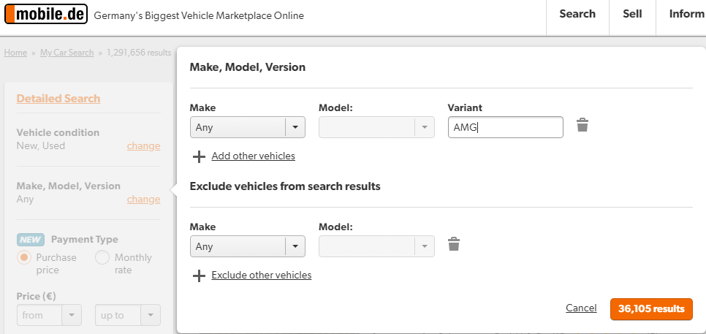Go to Home breadcrumb link
Image resolution: width=706 pixels, height=334 pixels.
tap(15, 53)
